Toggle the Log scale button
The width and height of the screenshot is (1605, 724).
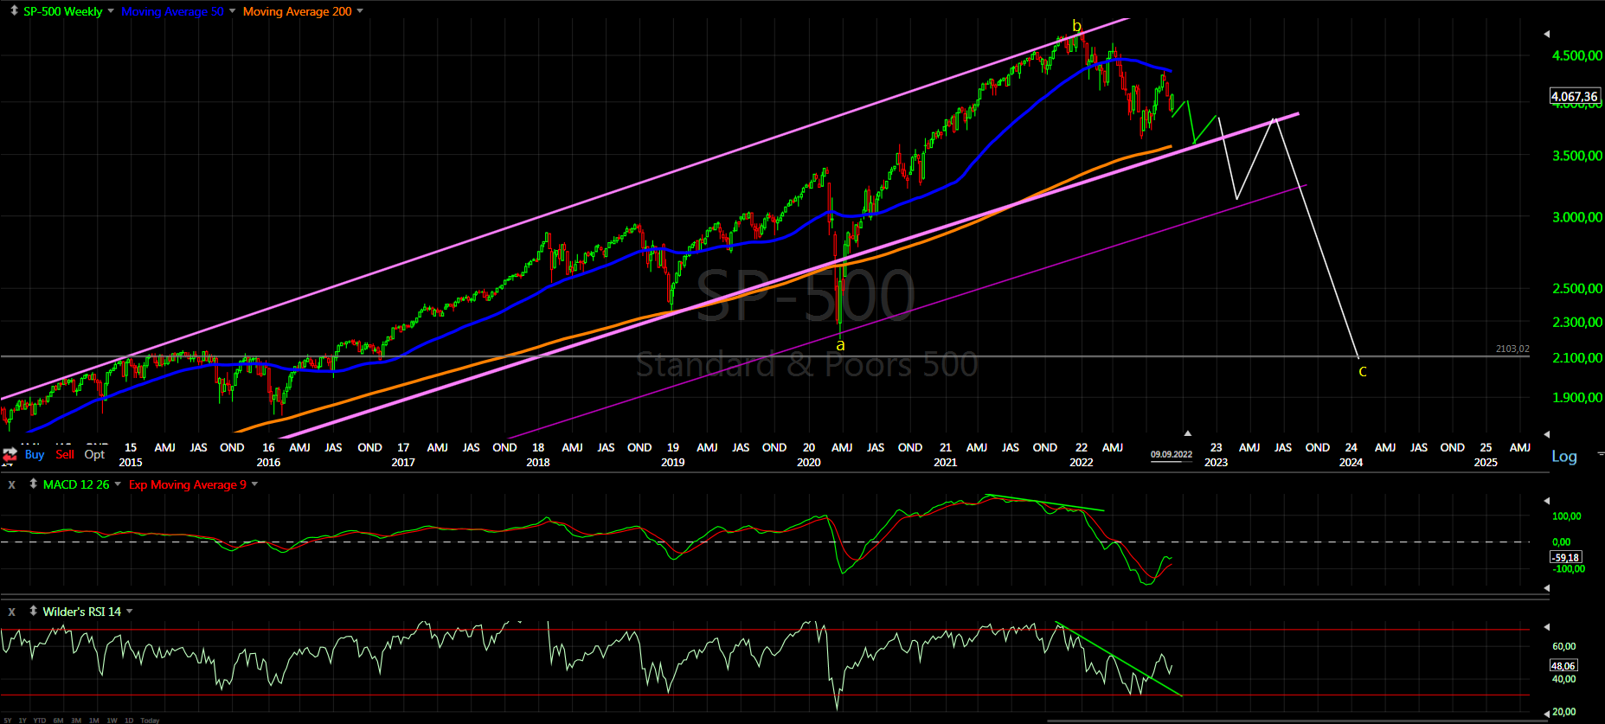point(1563,457)
